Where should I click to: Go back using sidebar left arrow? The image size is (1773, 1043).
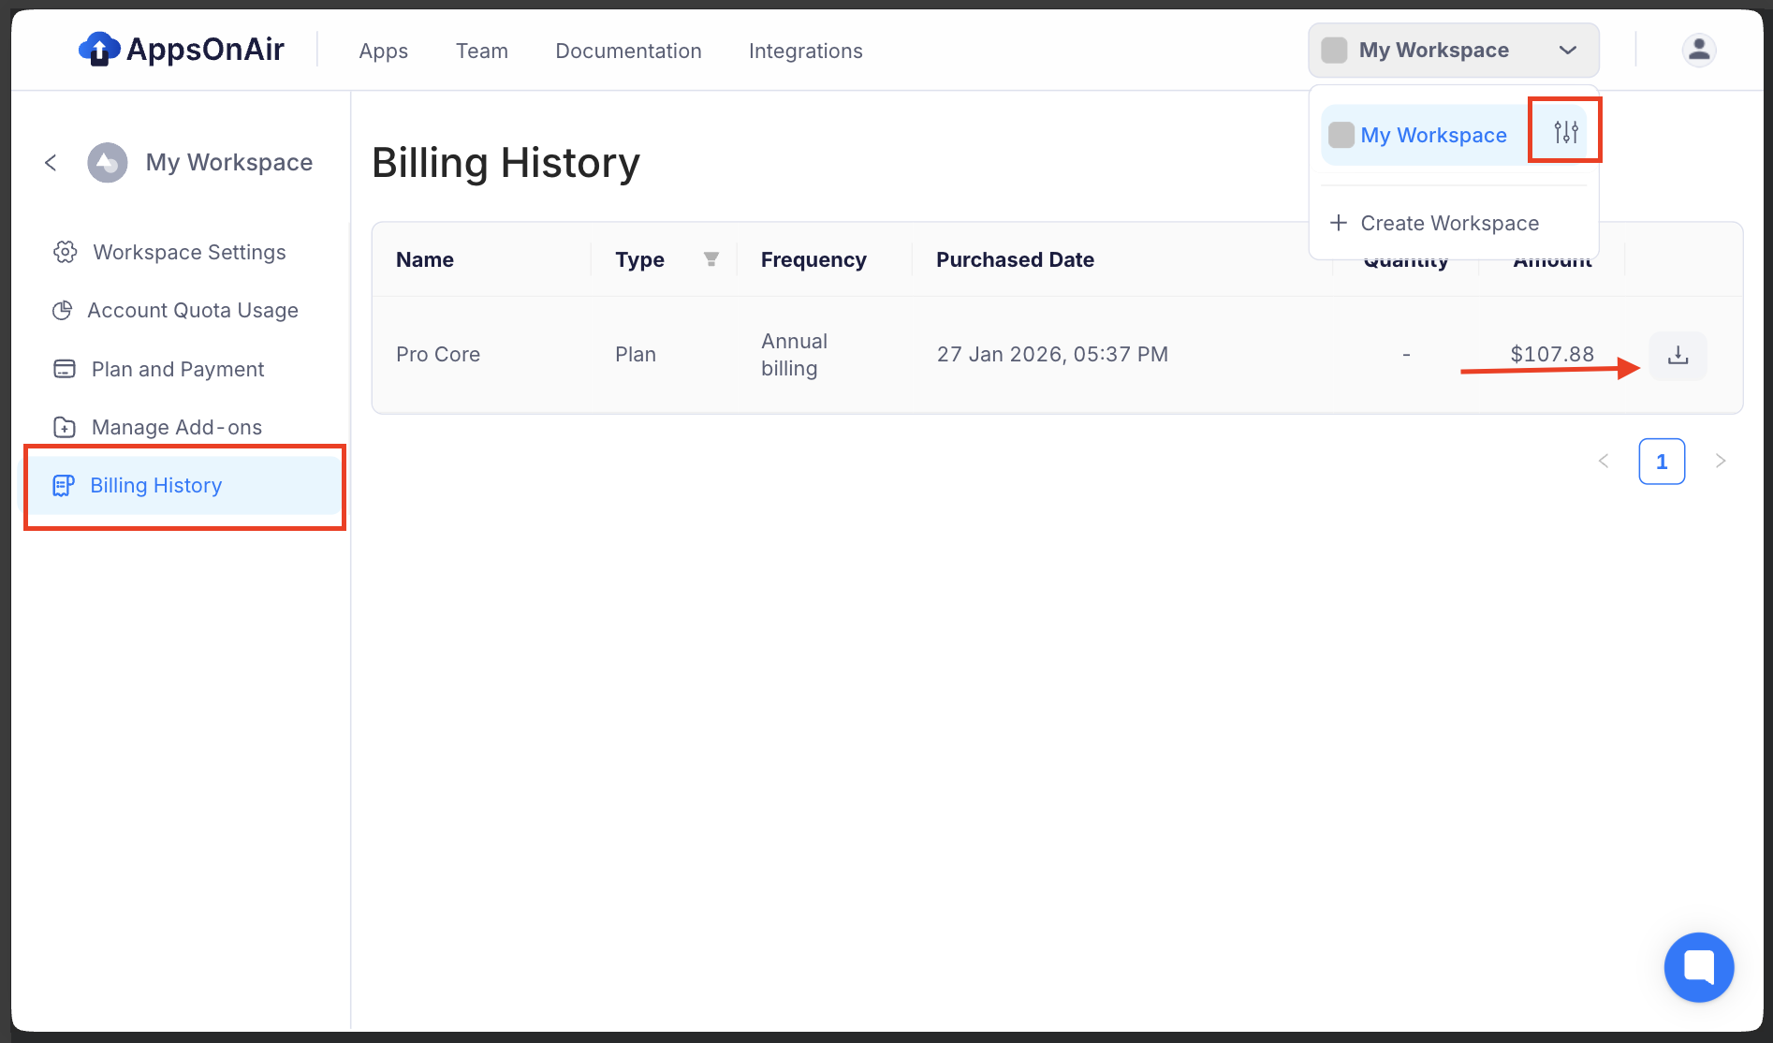coord(51,163)
